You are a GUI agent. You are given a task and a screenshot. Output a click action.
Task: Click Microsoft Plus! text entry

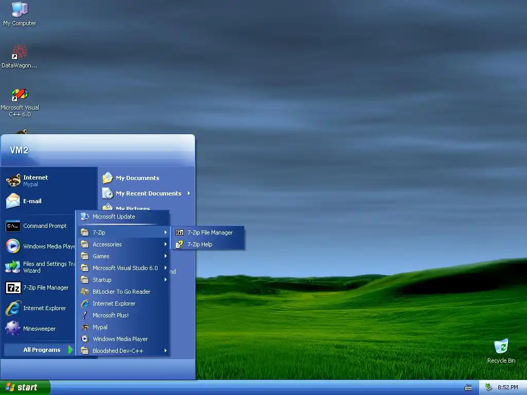(x=111, y=315)
